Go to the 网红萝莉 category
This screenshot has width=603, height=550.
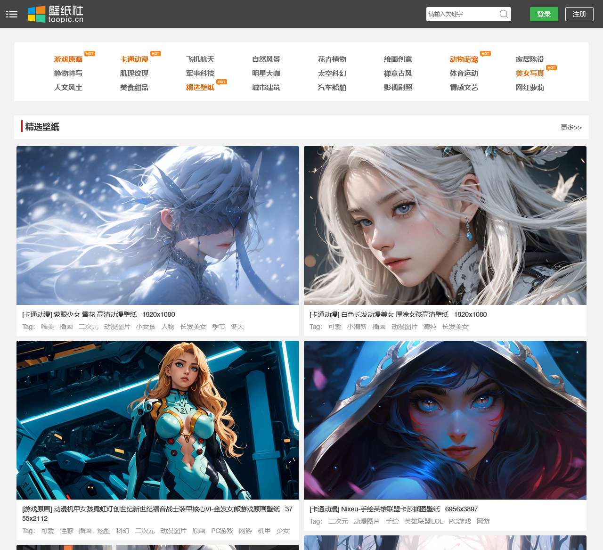tap(530, 88)
